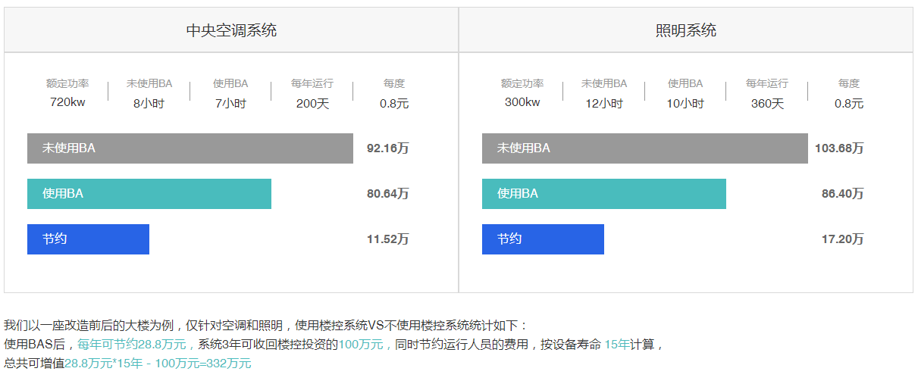Click the blue 节约 bar in lighting system
The image size is (918, 387).
(543, 239)
